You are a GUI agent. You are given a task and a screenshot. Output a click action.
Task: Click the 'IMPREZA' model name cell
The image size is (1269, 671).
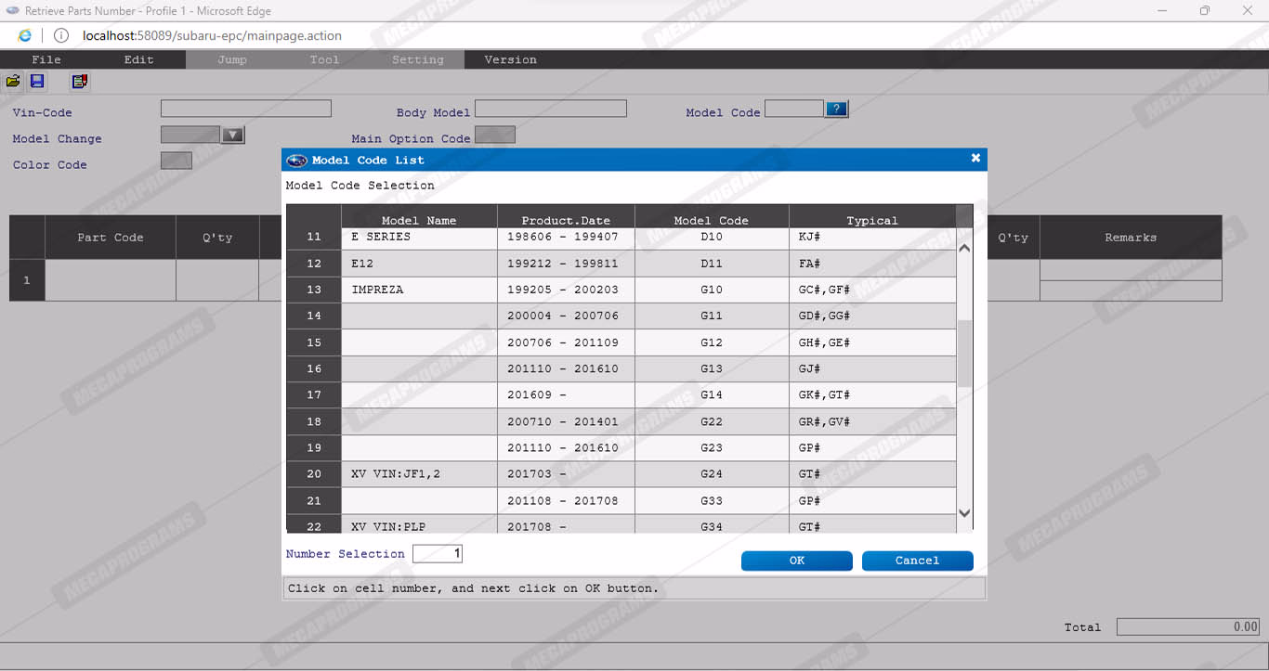(420, 290)
